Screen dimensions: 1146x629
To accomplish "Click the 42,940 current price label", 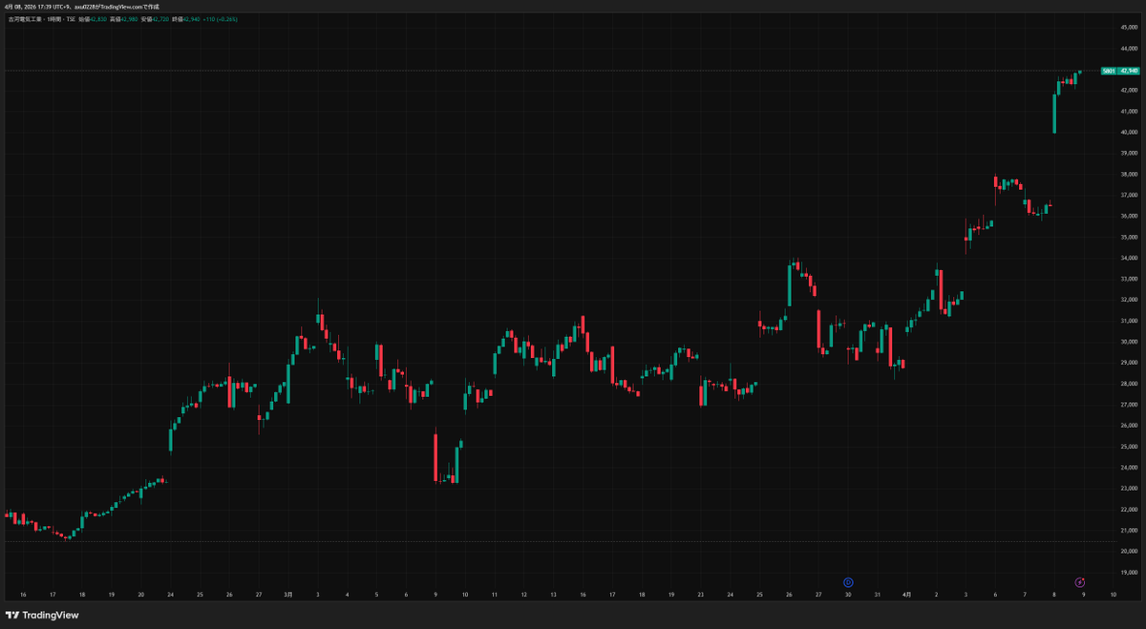I will 1129,71.
